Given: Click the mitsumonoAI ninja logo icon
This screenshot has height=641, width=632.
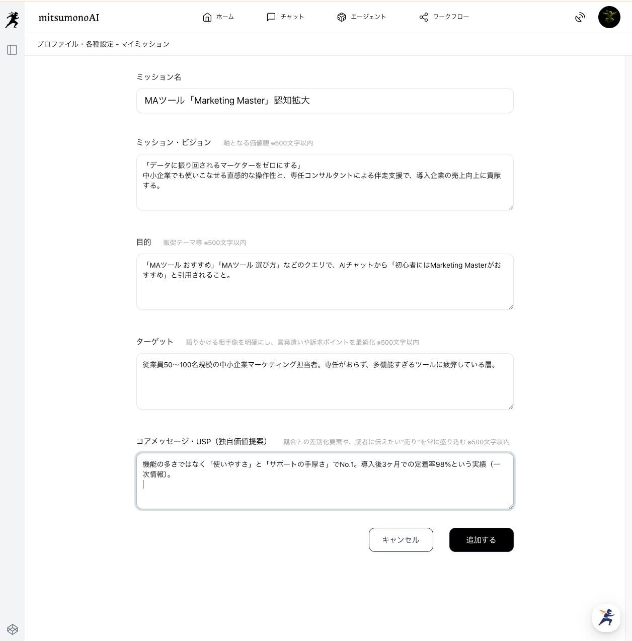Looking at the screenshot, I should point(12,20).
